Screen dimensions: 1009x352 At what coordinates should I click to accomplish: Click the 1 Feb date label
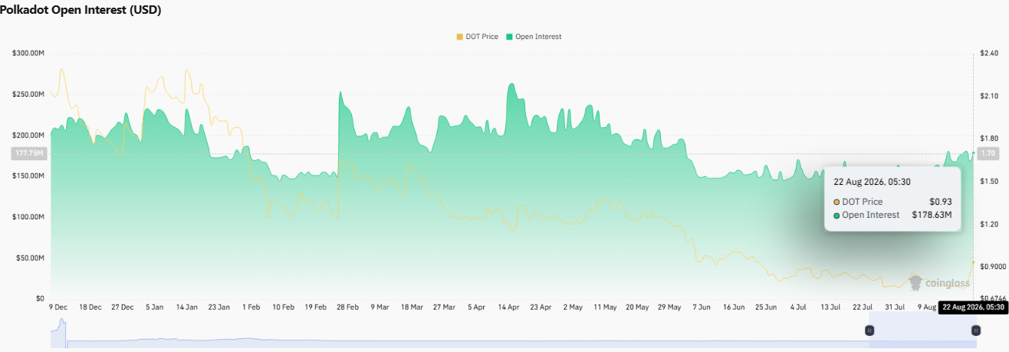251,307
